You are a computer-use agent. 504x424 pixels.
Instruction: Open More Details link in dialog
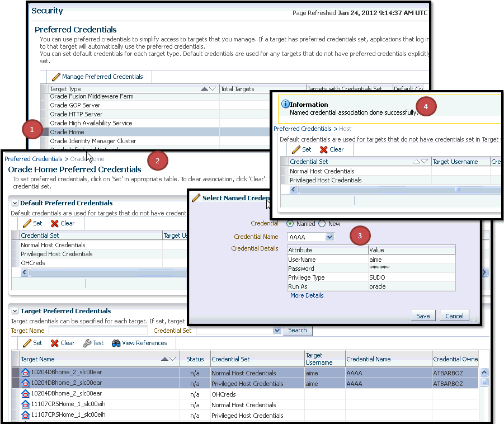pyautogui.click(x=307, y=295)
